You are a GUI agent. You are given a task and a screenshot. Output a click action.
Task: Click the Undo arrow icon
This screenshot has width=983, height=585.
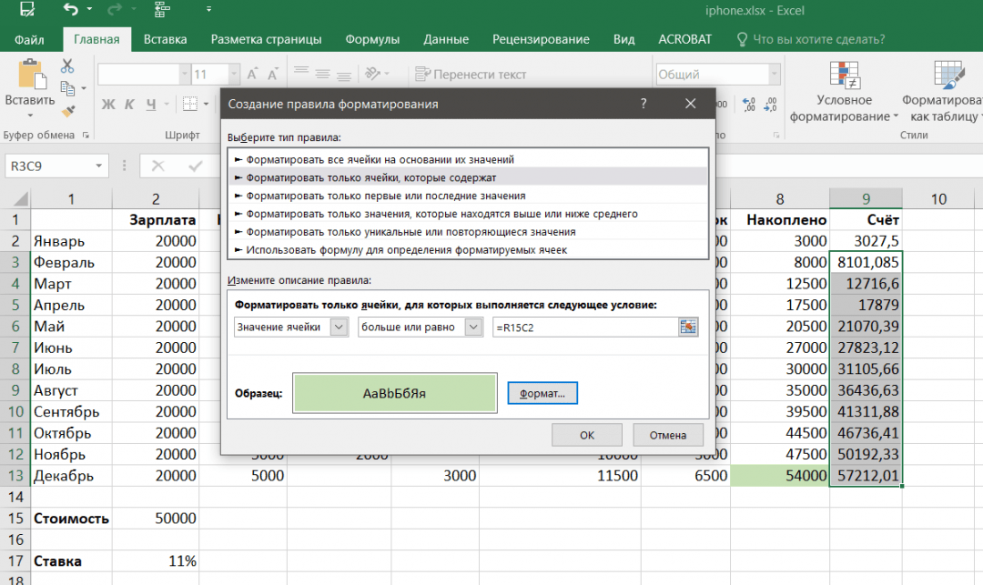(72, 11)
